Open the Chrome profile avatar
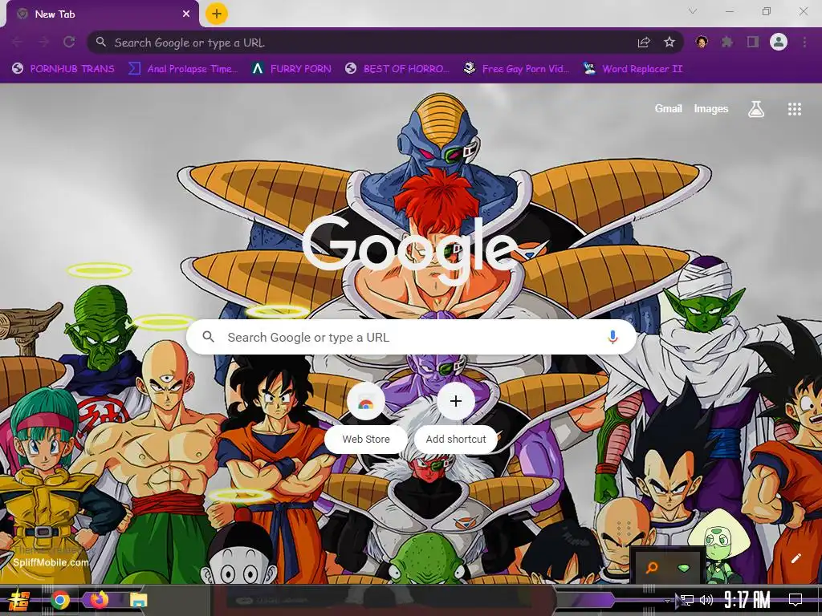Viewport: 822px width, 616px height. click(779, 42)
